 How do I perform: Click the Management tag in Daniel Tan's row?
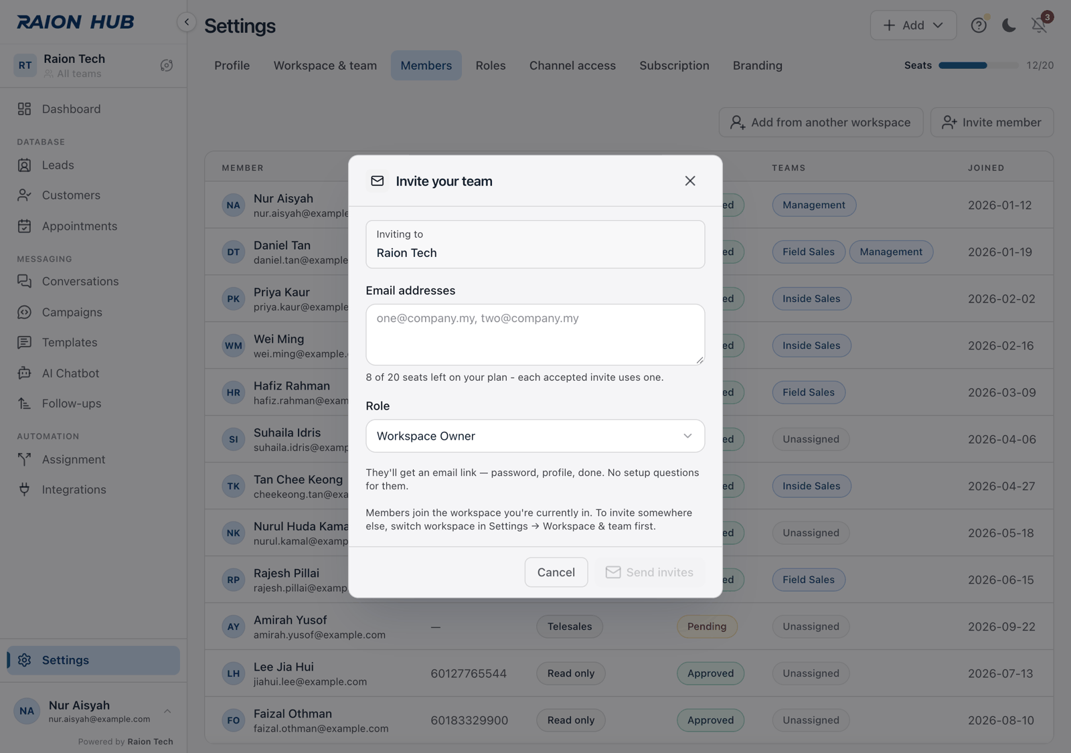(891, 252)
